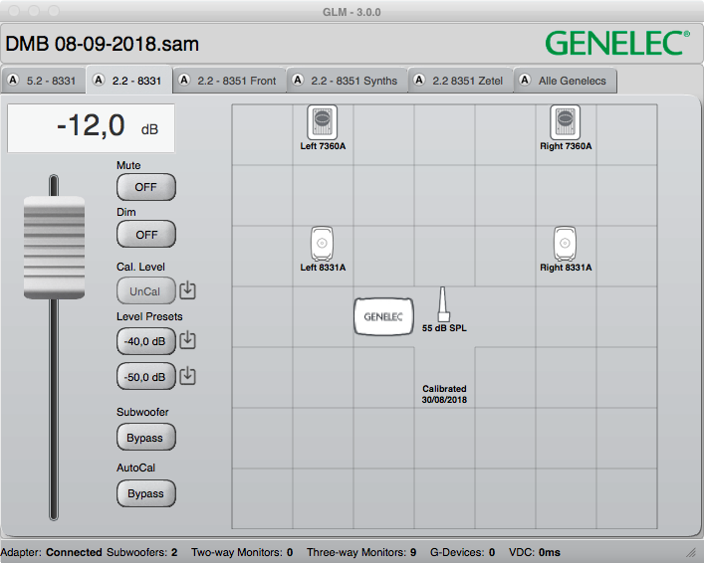Click Two-way Monitors: 0 status entry
This screenshot has width=704, height=563.
242,552
